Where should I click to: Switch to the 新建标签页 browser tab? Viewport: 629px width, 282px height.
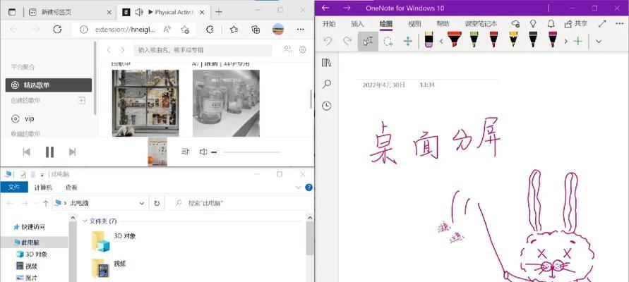(x=56, y=13)
